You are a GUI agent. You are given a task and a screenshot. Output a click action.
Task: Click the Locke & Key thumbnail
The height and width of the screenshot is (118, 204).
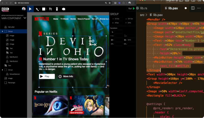click(x=50, y=105)
